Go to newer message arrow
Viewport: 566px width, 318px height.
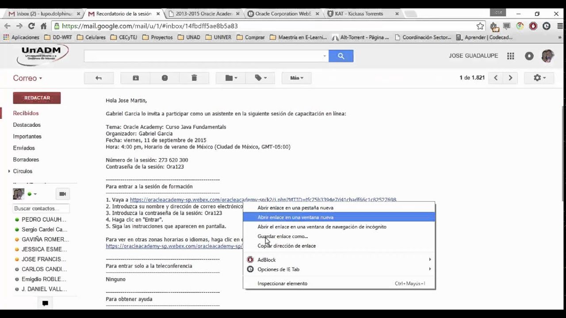click(496, 78)
